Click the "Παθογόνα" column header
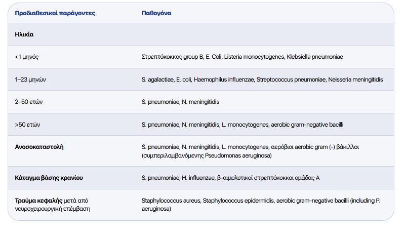 pyautogui.click(x=156, y=13)
